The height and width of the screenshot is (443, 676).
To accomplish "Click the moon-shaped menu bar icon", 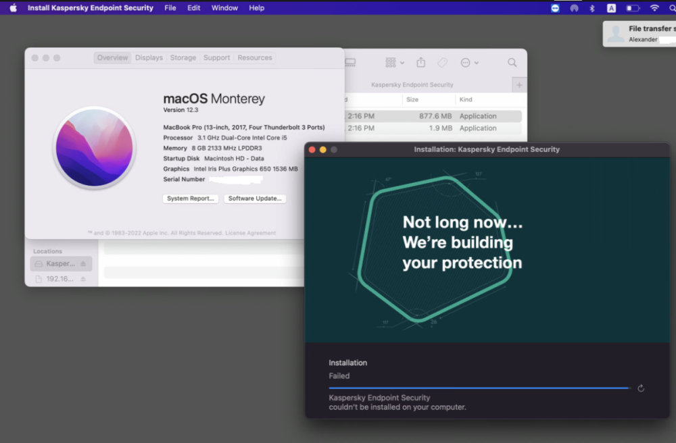I will point(574,7).
